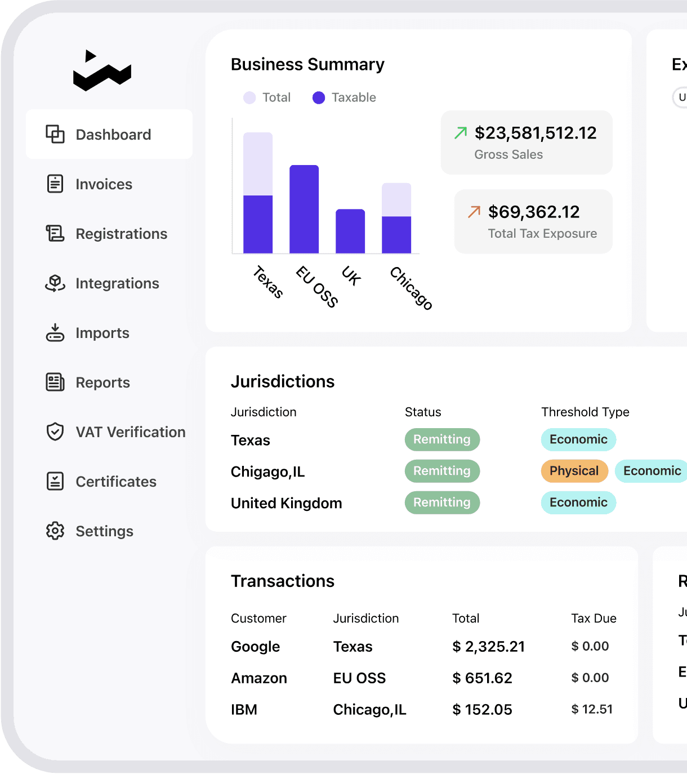This screenshot has width=687, height=774.
Task: Select United Kingdom jurisdiction row
Action: click(x=287, y=503)
